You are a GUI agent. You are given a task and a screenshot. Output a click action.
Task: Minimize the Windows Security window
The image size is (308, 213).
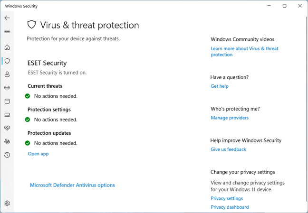[269, 6]
